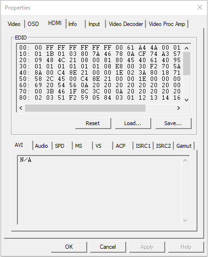
Task: Click the EDID scroll right arrow
Action: [x=179, y=108]
